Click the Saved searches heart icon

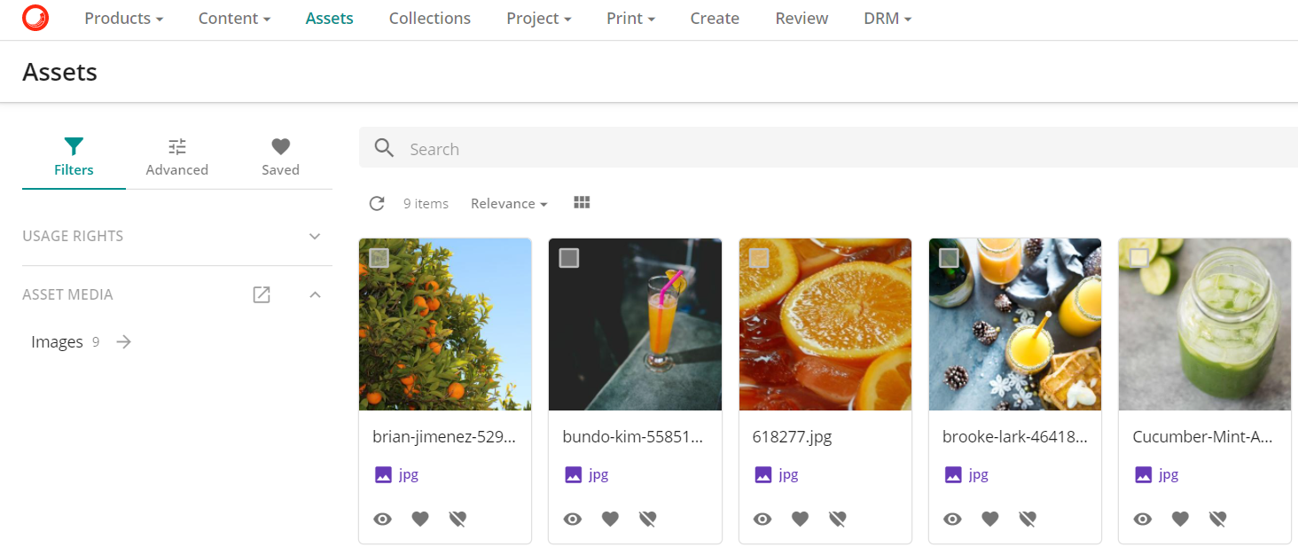point(280,146)
